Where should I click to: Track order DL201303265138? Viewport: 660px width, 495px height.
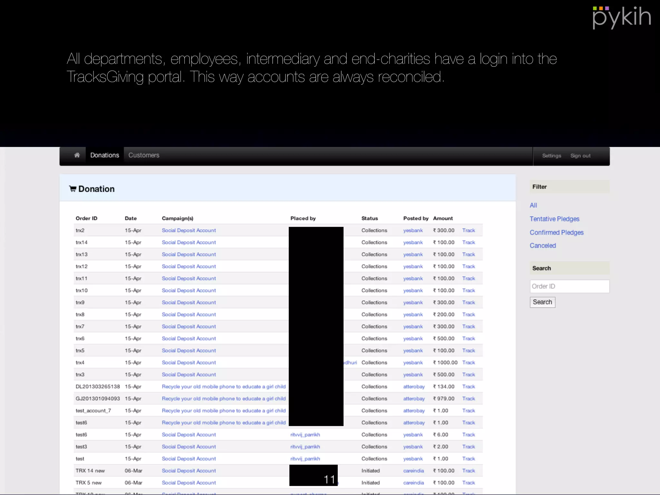pos(469,386)
